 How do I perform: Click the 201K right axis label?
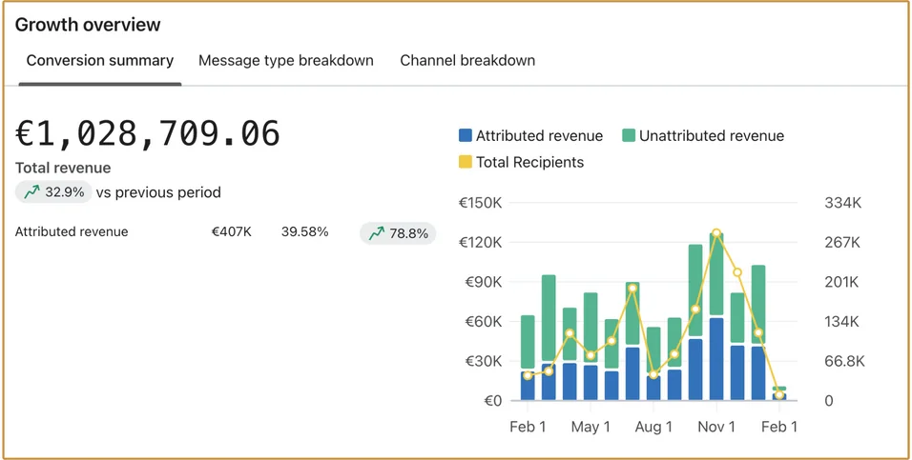tap(841, 282)
